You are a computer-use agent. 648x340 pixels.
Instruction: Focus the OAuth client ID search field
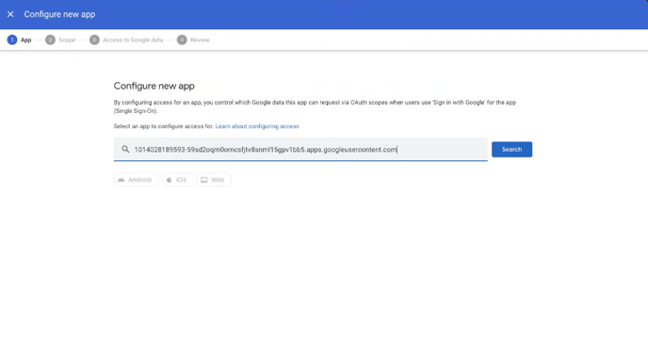point(300,149)
